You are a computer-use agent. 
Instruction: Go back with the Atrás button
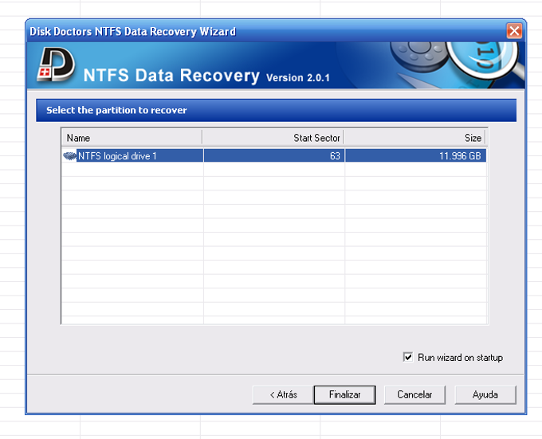pos(283,395)
